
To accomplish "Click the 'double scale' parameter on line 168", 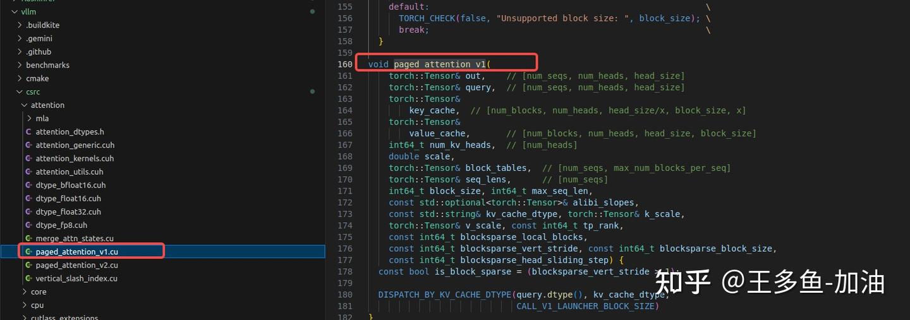I will [x=419, y=157].
